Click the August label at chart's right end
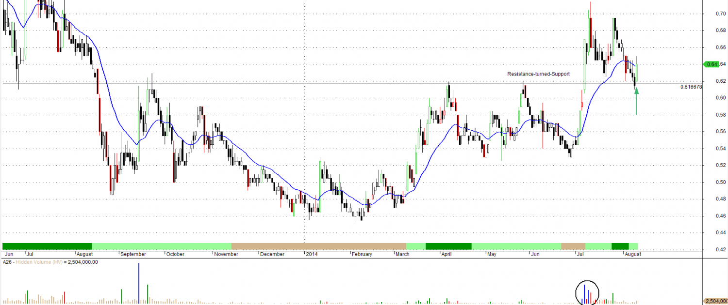 click(633, 254)
